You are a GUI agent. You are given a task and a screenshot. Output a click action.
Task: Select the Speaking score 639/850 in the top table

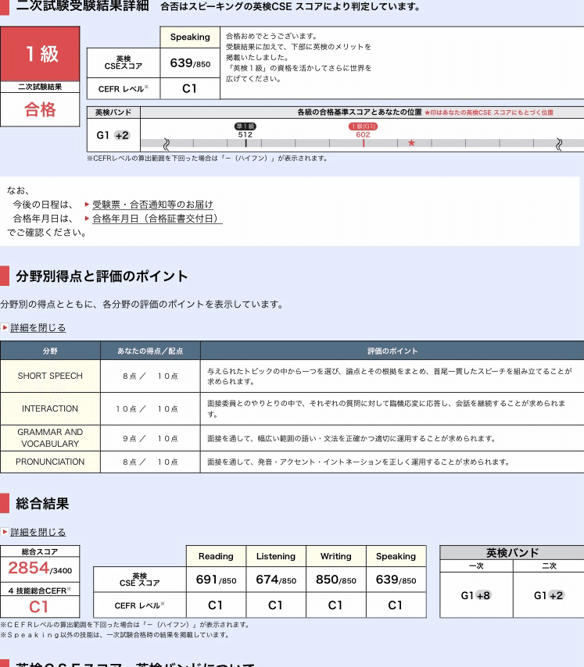[x=190, y=63]
